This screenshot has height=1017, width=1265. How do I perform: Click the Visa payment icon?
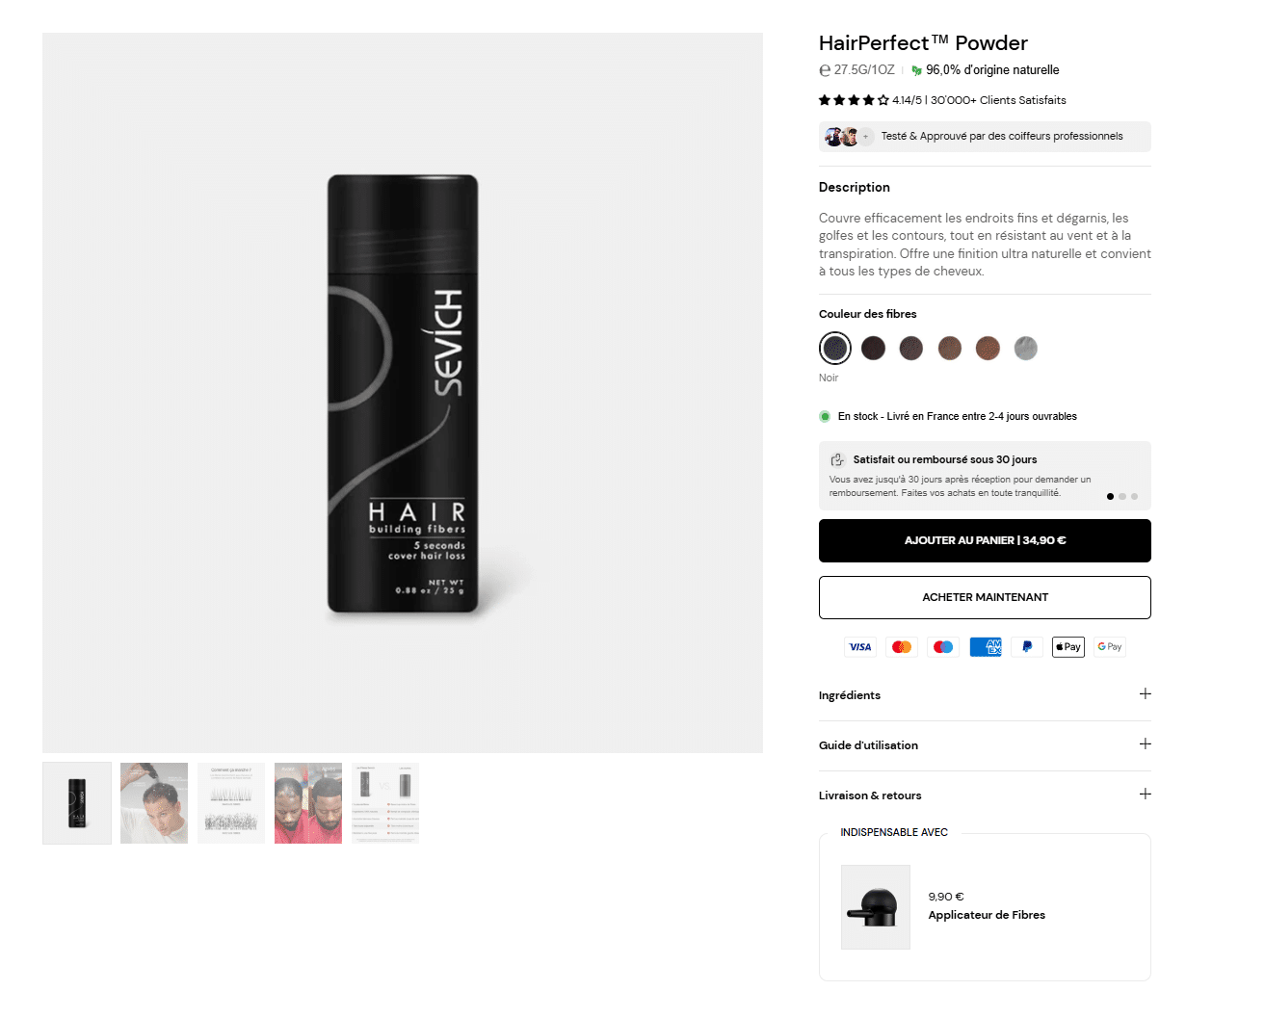pyautogui.click(x=860, y=647)
